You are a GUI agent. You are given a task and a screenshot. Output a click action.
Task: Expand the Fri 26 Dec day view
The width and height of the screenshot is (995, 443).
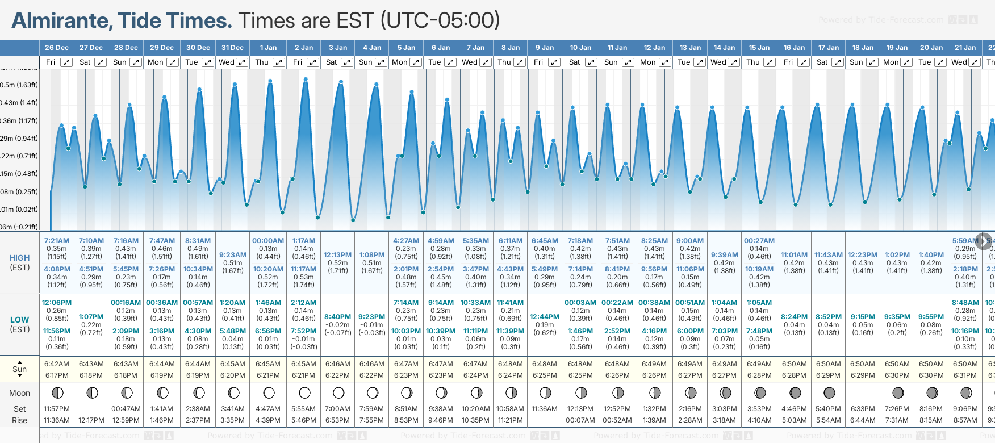coord(66,62)
